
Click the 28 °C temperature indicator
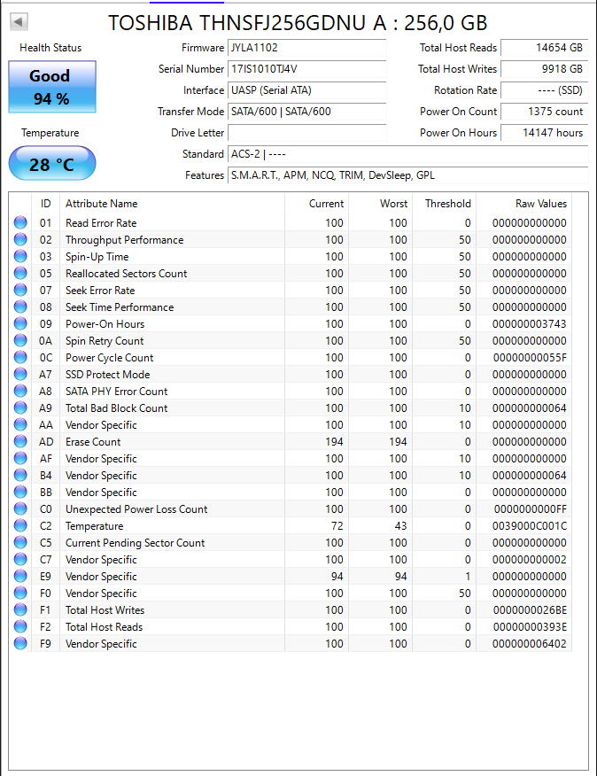click(x=52, y=163)
